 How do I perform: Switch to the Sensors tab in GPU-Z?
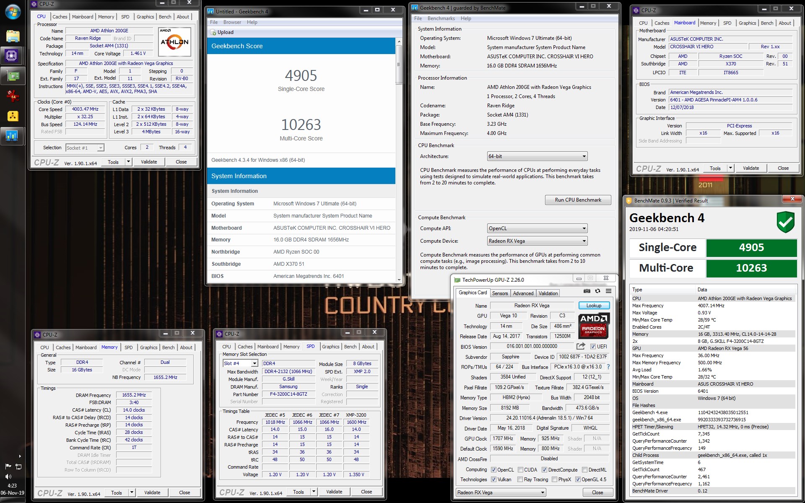pos(500,293)
